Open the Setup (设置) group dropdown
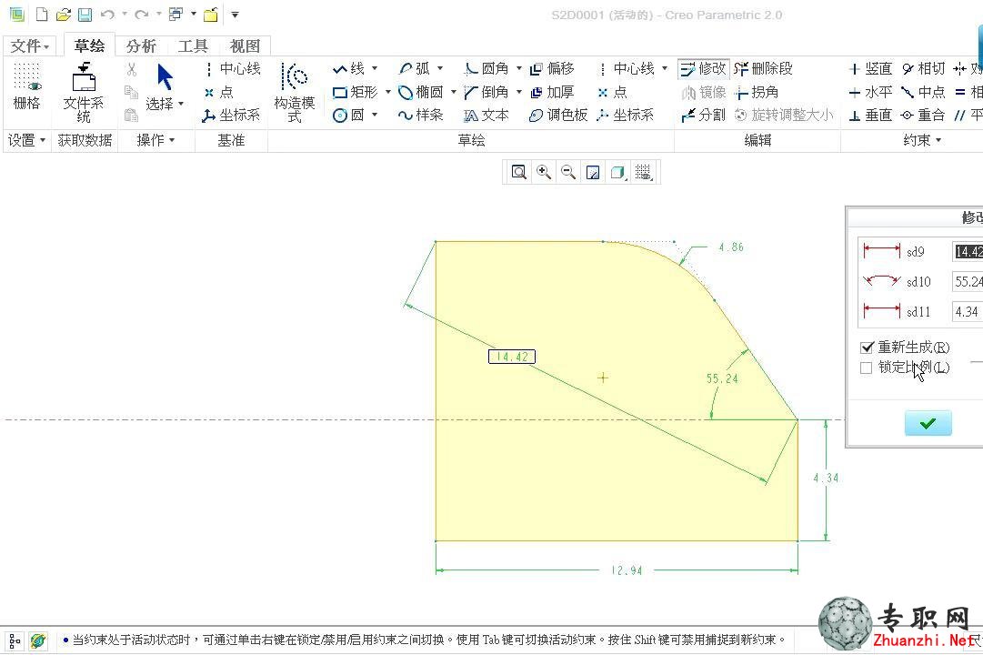 click(25, 140)
